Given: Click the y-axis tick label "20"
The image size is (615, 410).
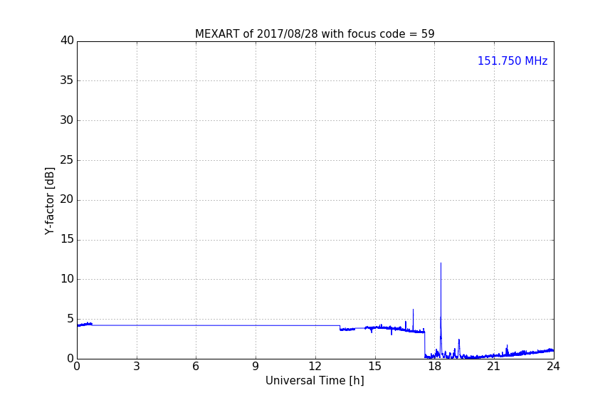Looking at the screenshot, I should pyautogui.click(x=67, y=199).
